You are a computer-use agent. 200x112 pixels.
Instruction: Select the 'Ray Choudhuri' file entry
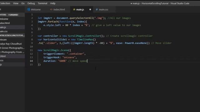[x=12, y=44]
